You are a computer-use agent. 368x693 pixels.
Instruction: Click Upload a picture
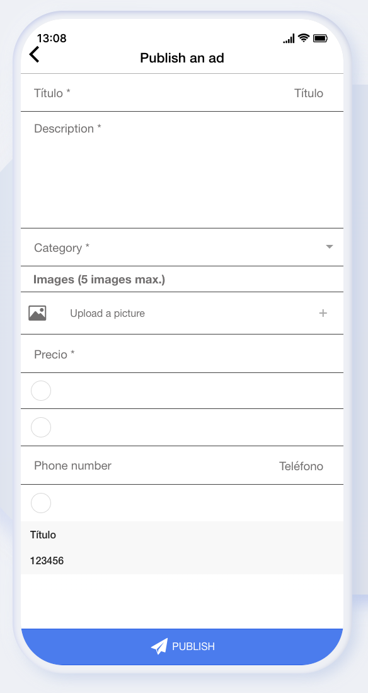(x=107, y=313)
